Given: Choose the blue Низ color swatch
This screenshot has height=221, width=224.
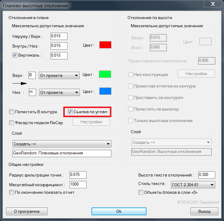Looking at the screenshot, I should click(x=105, y=91).
